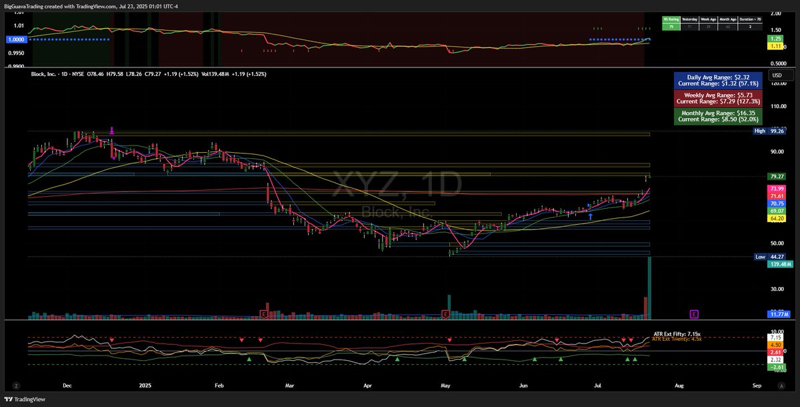Click the upcoming purple earnings 'E' marker

(x=694, y=314)
